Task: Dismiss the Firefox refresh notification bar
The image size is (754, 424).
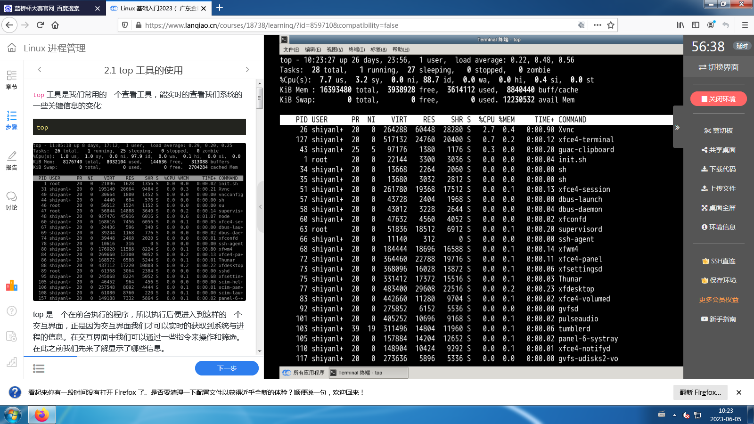Action: click(x=739, y=392)
